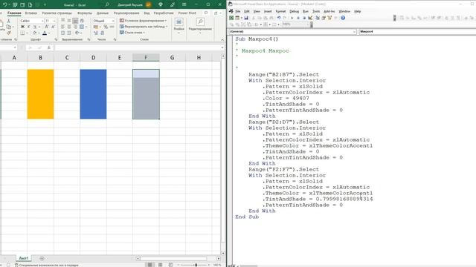This screenshot has width=476, height=267.
Task: Click the Cut scissors icon in Excel ribbon
Action: [8, 21]
